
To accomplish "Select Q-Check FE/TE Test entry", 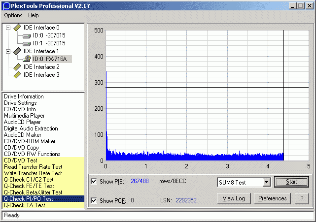I will pos(43,186).
